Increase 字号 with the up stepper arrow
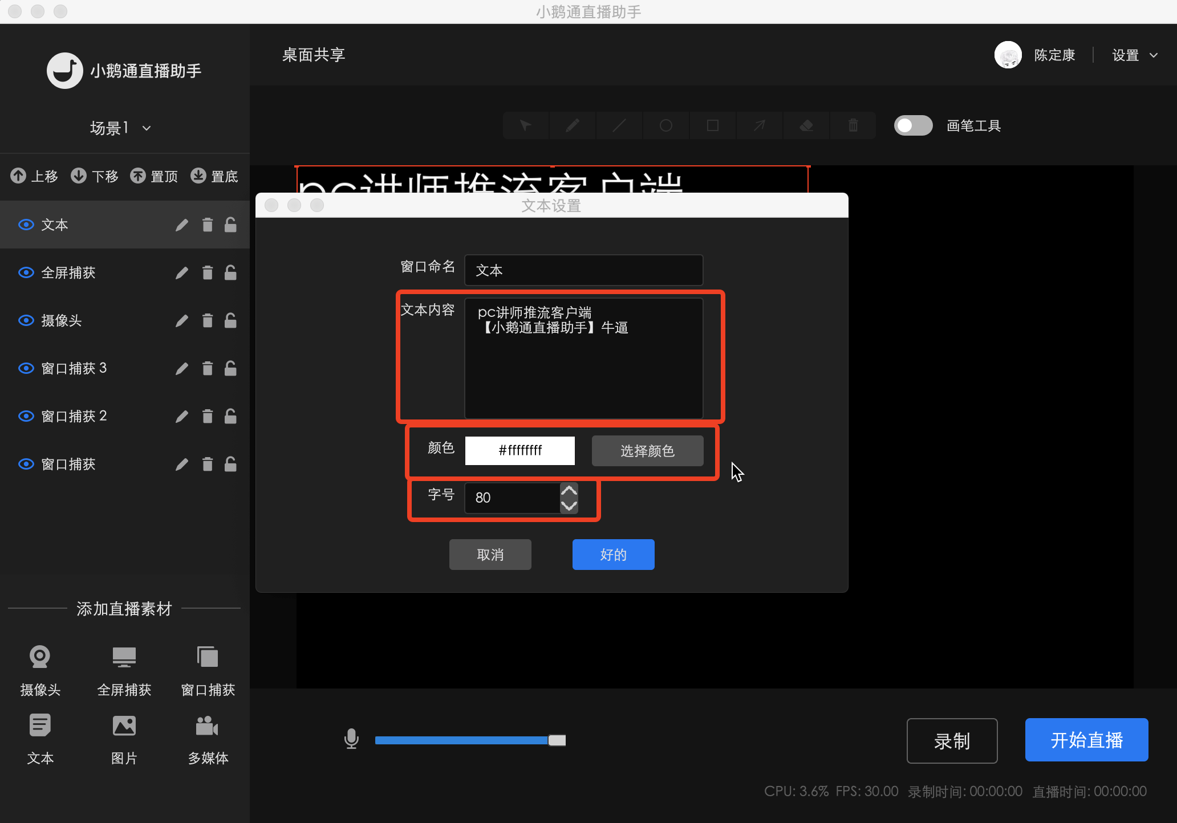1177x823 pixels. pos(569,490)
